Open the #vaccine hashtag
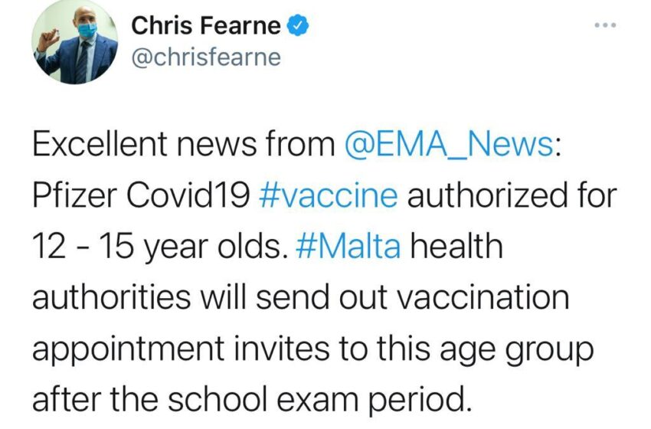 coord(328,195)
